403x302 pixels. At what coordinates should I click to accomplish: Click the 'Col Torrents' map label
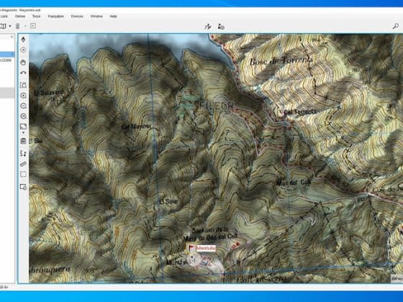click(x=300, y=112)
